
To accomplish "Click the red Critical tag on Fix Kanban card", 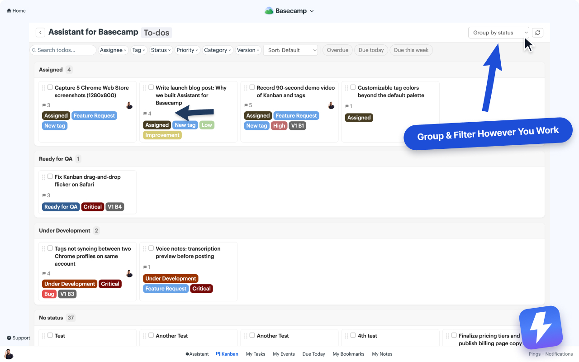I will click(x=93, y=207).
